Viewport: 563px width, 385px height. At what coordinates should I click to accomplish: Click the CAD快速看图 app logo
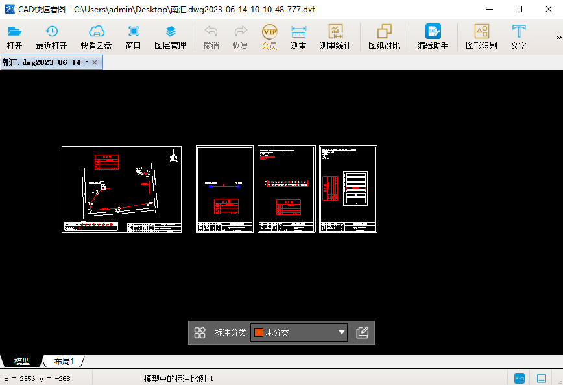click(9, 9)
